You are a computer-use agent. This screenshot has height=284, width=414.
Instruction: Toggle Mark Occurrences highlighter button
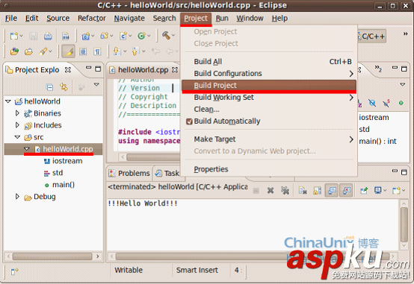point(69,51)
